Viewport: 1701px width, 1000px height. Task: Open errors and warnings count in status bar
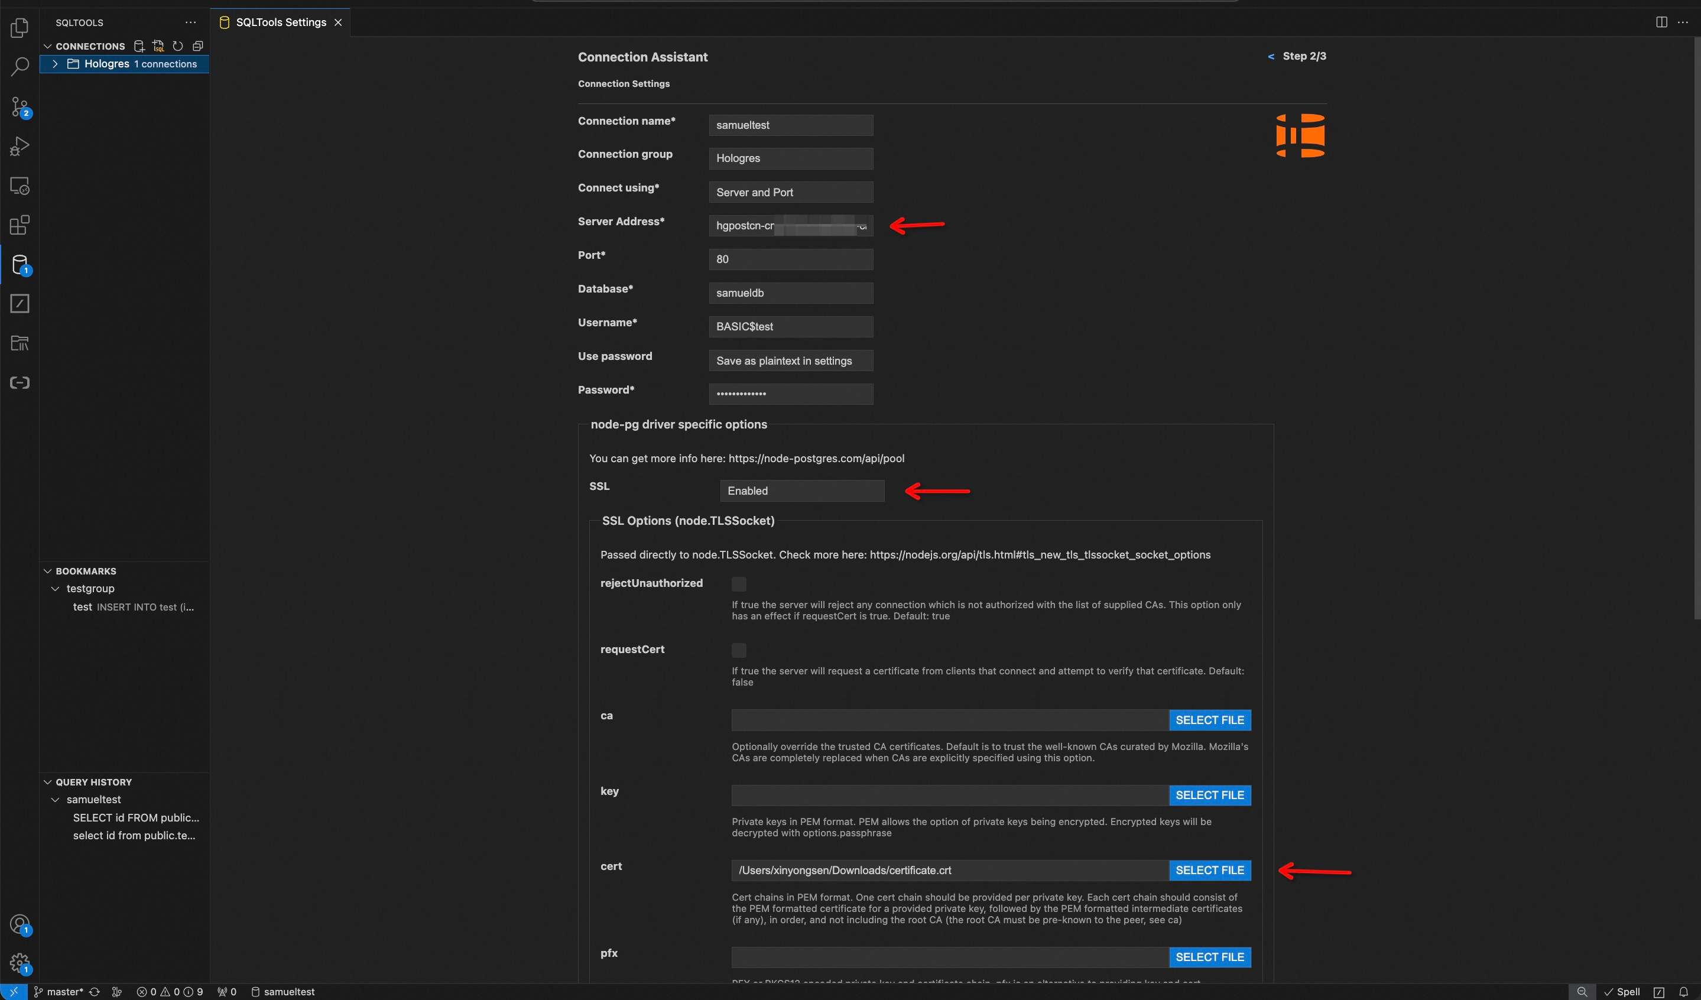point(170,991)
